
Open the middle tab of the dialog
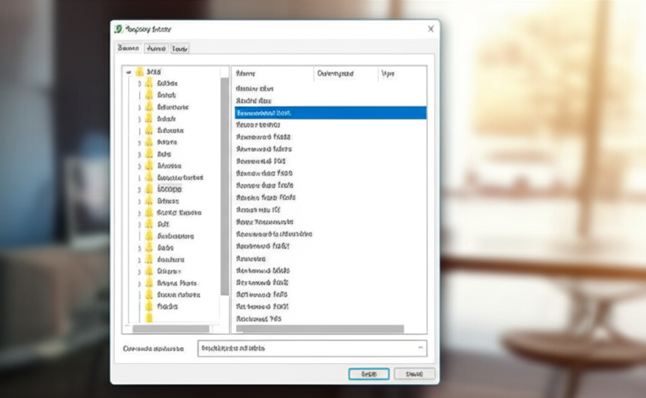155,49
